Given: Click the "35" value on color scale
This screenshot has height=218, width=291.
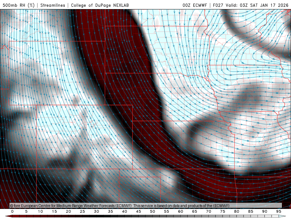Looking at the screenshot, I should (111, 211).
